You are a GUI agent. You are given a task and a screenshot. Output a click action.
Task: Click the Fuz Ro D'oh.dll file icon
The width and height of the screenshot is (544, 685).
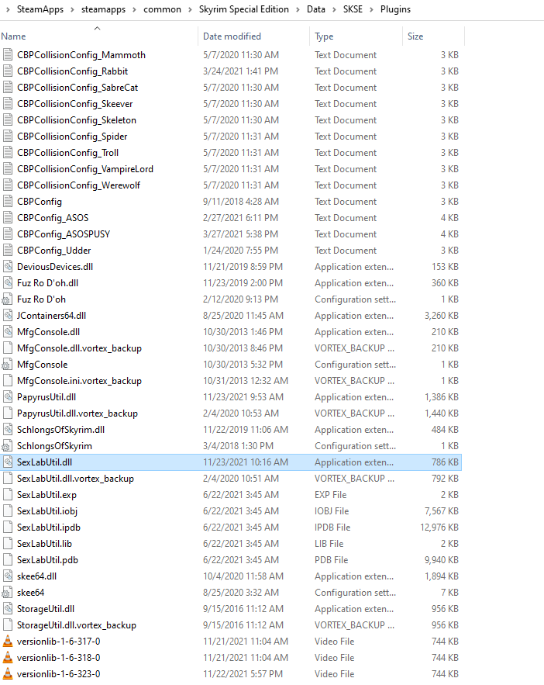pyautogui.click(x=8, y=282)
